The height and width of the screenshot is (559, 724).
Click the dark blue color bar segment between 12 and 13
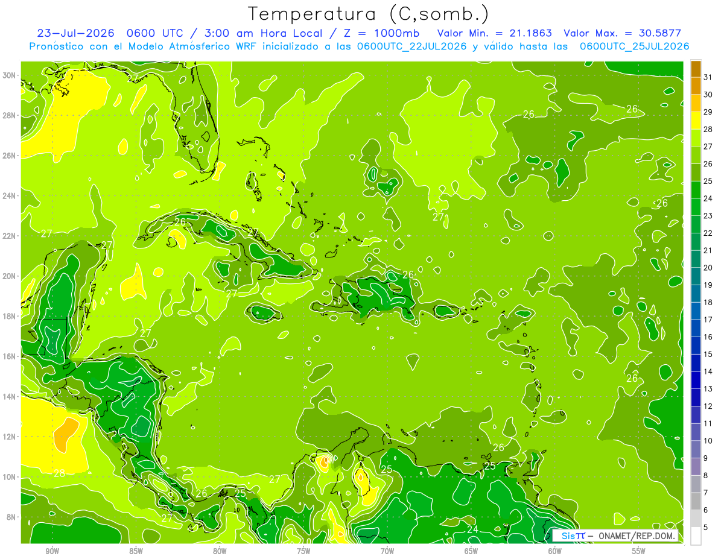pos(696,397)
